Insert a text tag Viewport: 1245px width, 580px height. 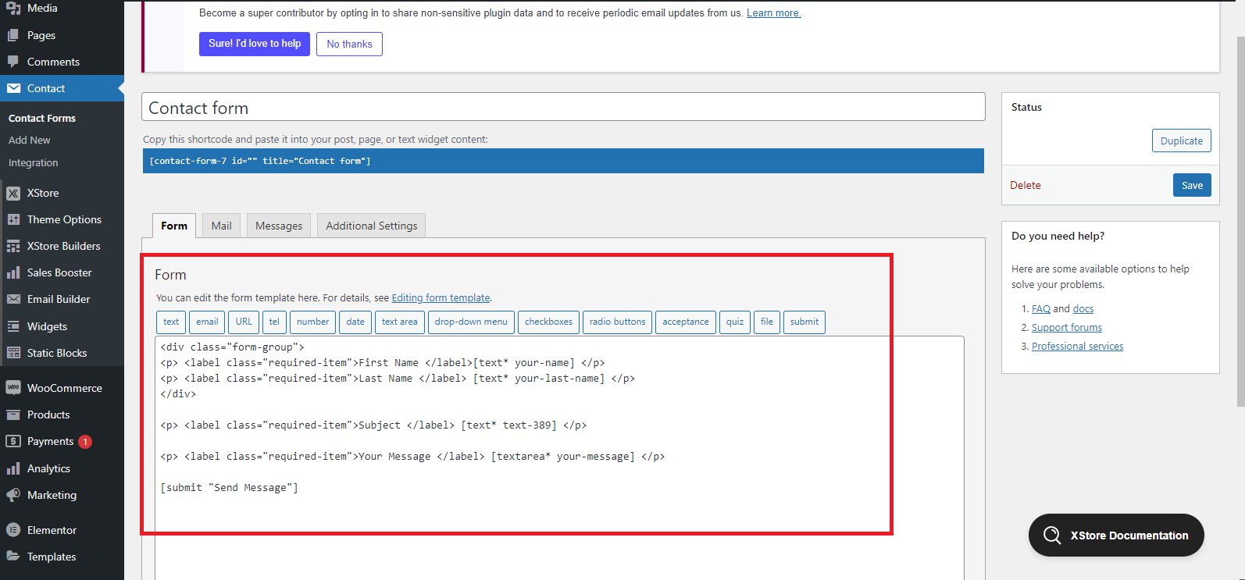pos(171,322)
